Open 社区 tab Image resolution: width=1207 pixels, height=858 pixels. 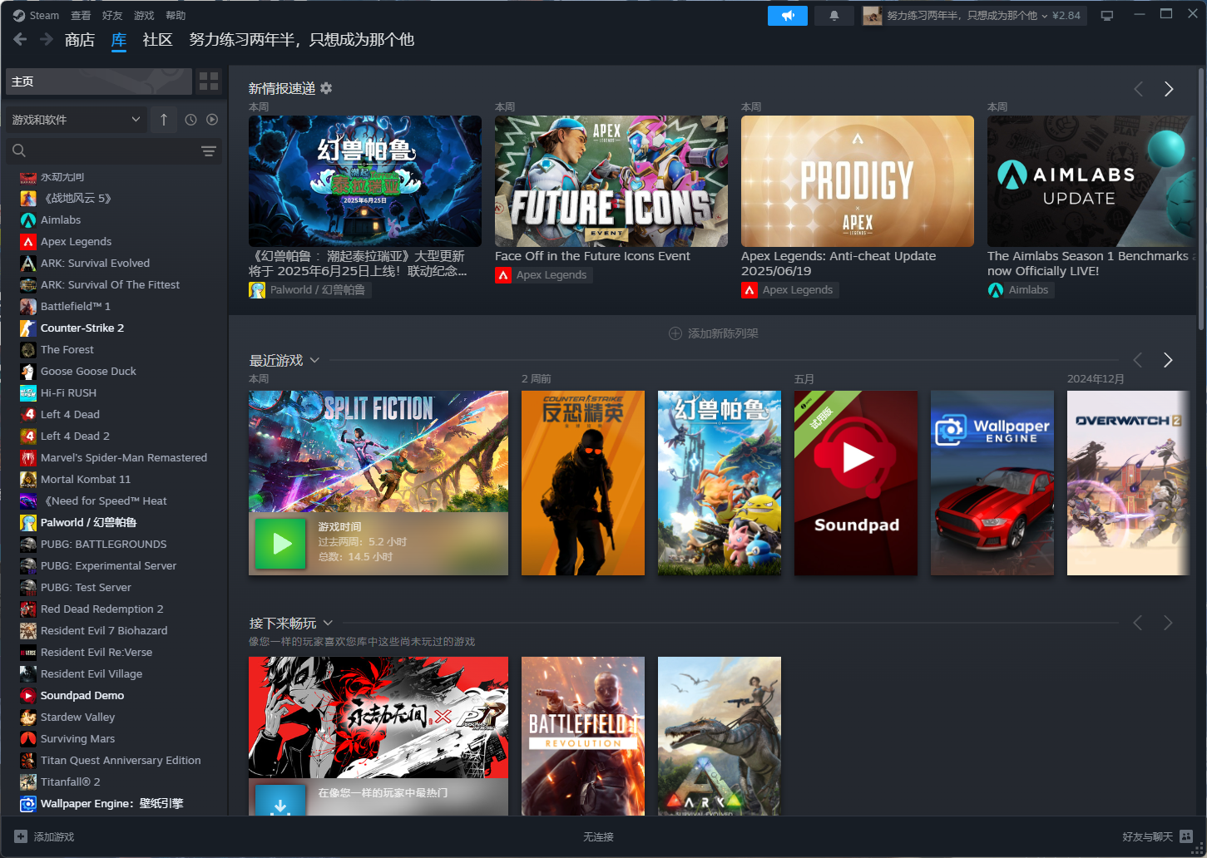tap(157, 40)
